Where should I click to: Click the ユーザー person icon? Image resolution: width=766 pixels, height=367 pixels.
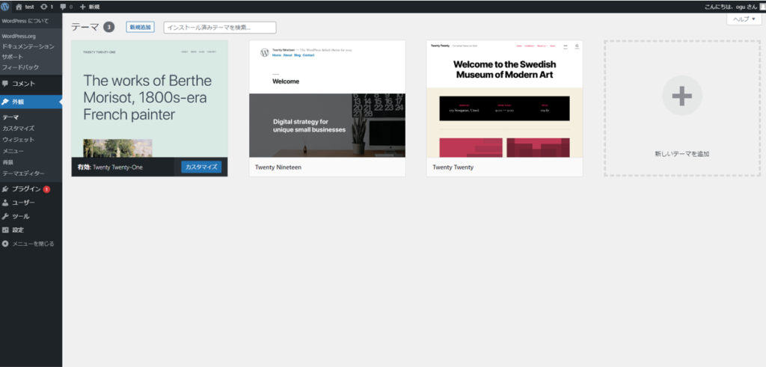pos(5,203)
